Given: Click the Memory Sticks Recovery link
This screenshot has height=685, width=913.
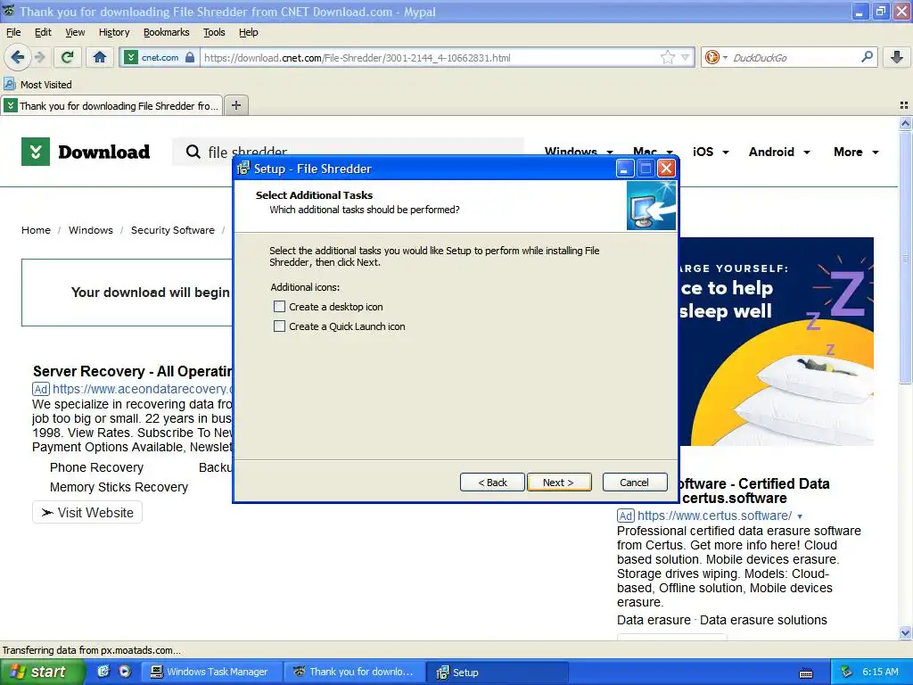Looking at the screenshot, I should [119, 488].
